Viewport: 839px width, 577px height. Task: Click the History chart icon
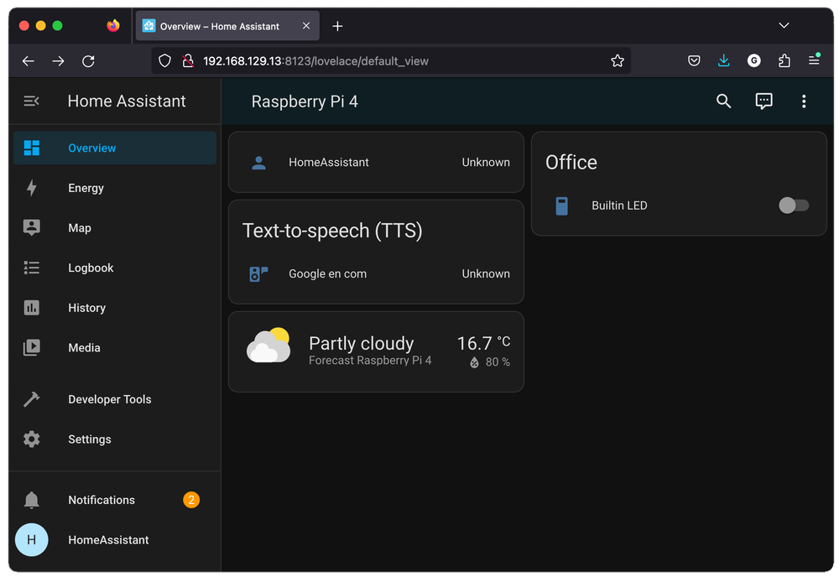pos(32,308)
